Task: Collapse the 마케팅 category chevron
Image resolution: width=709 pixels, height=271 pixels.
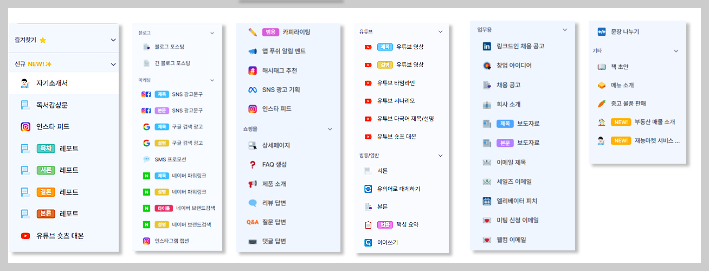Action: 212,80
